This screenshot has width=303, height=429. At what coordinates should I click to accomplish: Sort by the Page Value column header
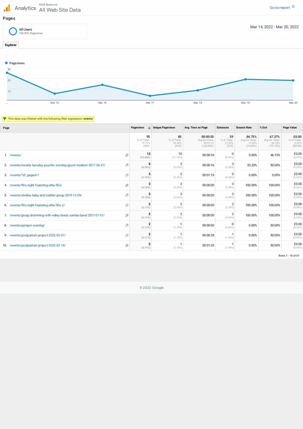[290, 127]
